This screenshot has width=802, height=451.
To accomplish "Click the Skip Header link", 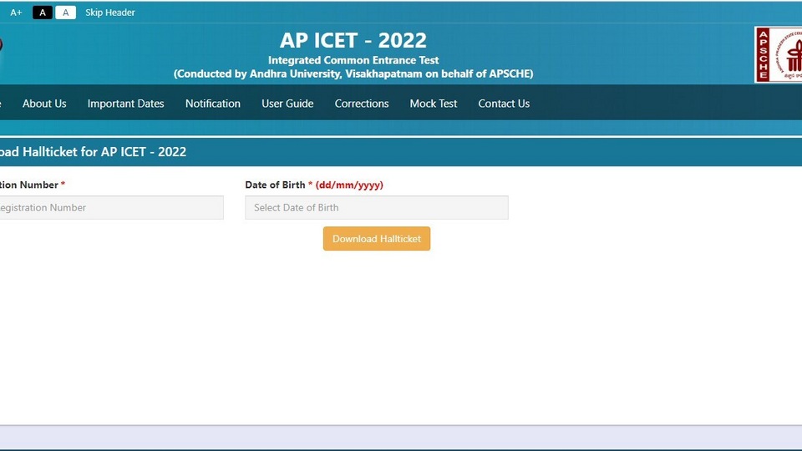I will pyautogui.click(x=110, y=13).
